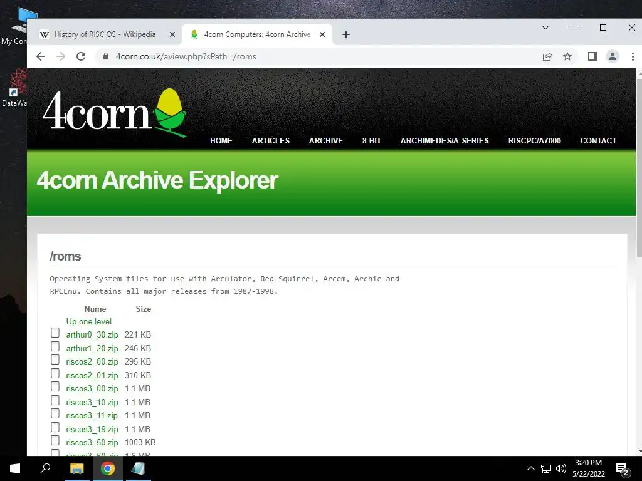The height and width of the screenshot is (481, 642).
Task: Open the riscos3_50.zip link
Action: (x=92, y=443)
